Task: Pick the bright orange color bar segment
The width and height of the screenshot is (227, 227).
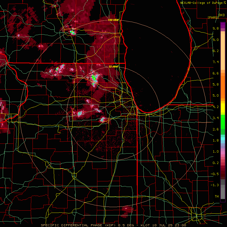Action: 223,87
